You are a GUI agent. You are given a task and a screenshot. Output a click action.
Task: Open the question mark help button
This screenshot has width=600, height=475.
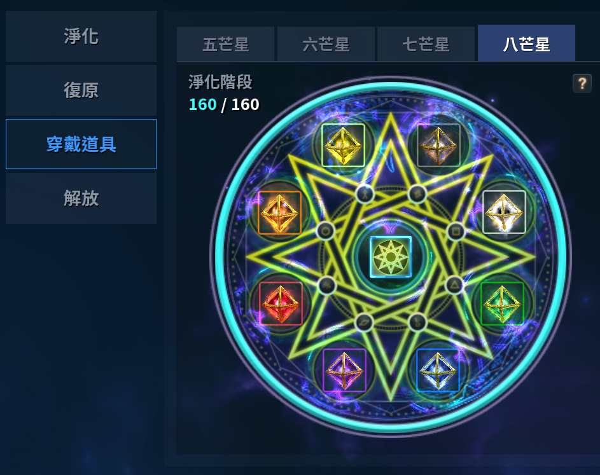tap(582, 83)
